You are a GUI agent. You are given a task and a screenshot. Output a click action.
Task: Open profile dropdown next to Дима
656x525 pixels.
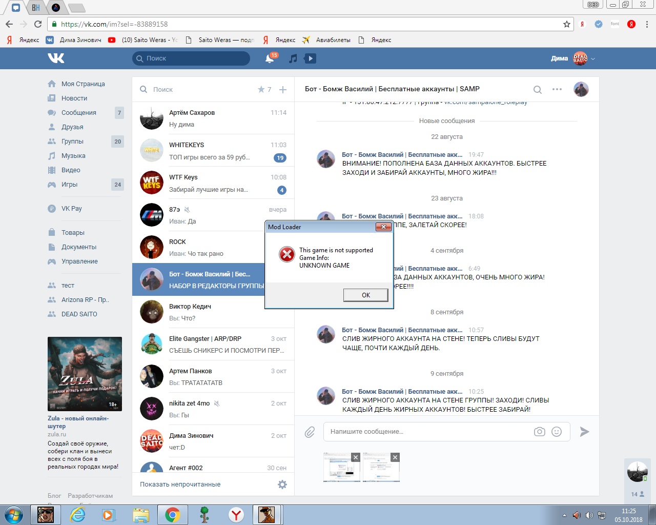tap(593, 59)
